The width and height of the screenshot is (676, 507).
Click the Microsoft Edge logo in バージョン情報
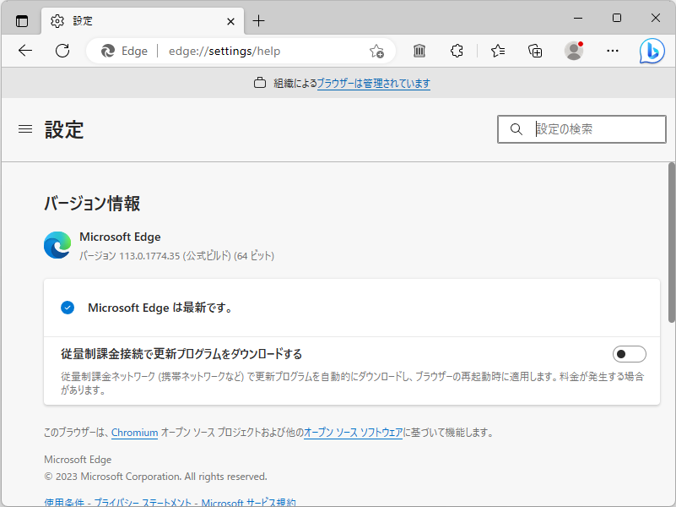coord(56,245)
